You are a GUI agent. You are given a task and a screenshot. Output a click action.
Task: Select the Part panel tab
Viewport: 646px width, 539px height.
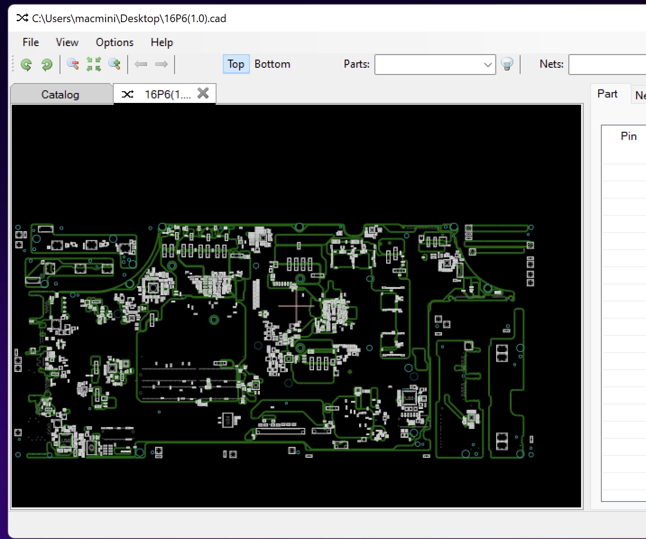(x=607, y=94)
